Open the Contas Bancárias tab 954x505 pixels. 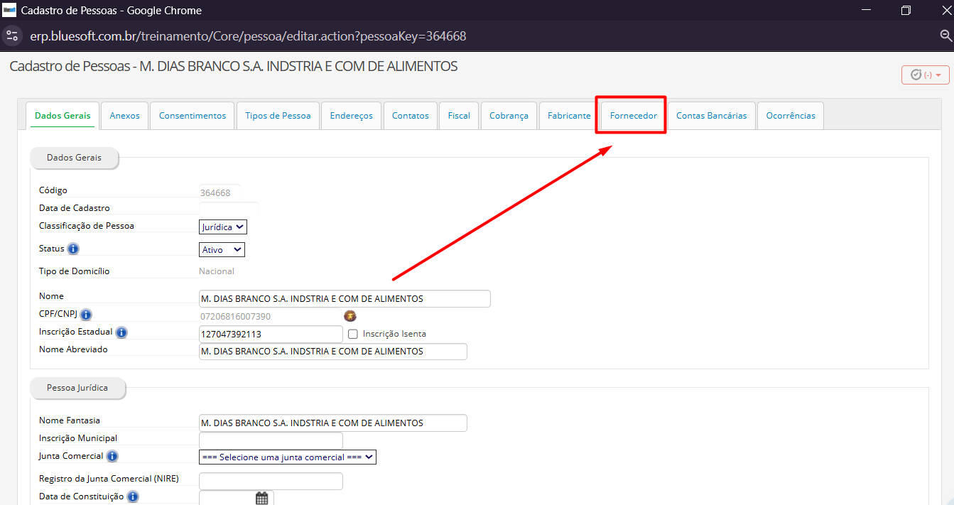coord(711,116)
